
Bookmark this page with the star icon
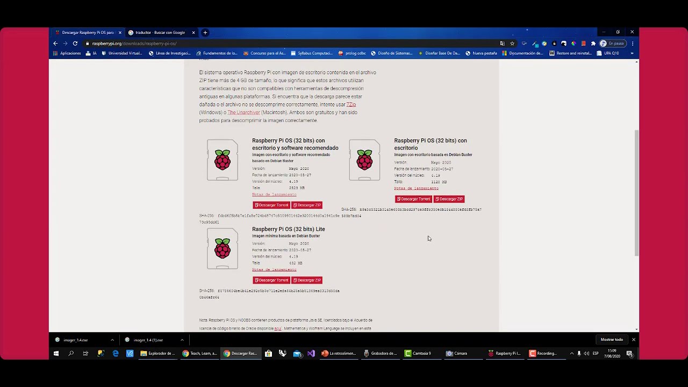click(x=512, y=44)
